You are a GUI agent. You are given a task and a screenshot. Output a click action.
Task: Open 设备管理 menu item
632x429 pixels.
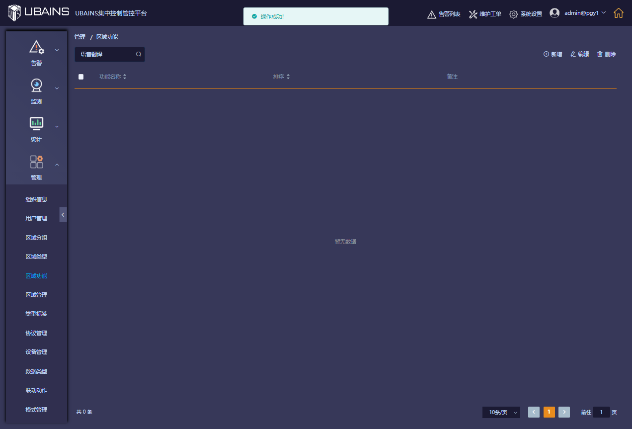click(36, 352)
